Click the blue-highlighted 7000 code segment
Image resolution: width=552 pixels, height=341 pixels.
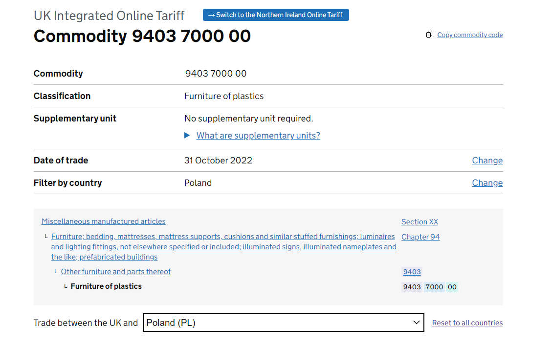point(434,287)
